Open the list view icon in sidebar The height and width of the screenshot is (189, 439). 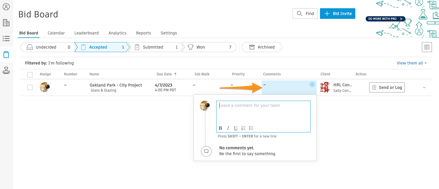tap(6, 39)
